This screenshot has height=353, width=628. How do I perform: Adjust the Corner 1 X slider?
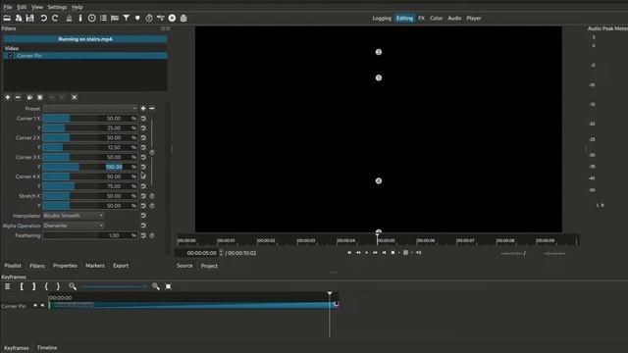90,119
